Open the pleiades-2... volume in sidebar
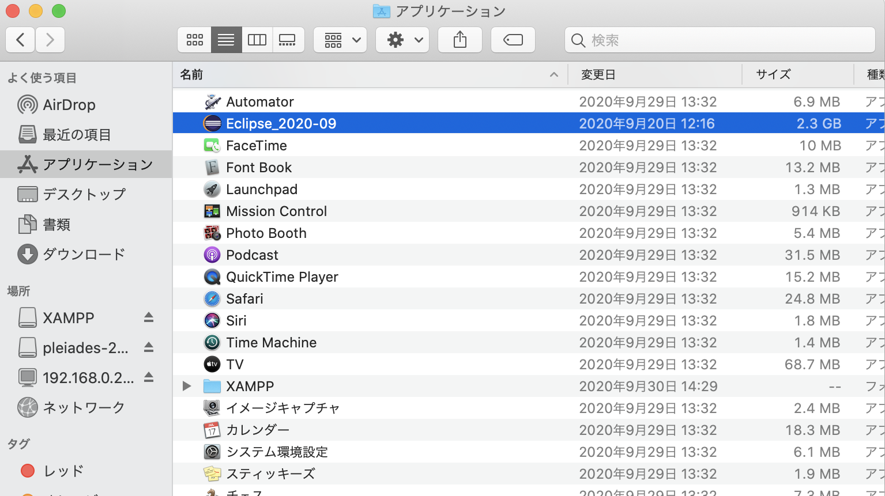Viewport: 885px width, 496px height. point(85,348)
